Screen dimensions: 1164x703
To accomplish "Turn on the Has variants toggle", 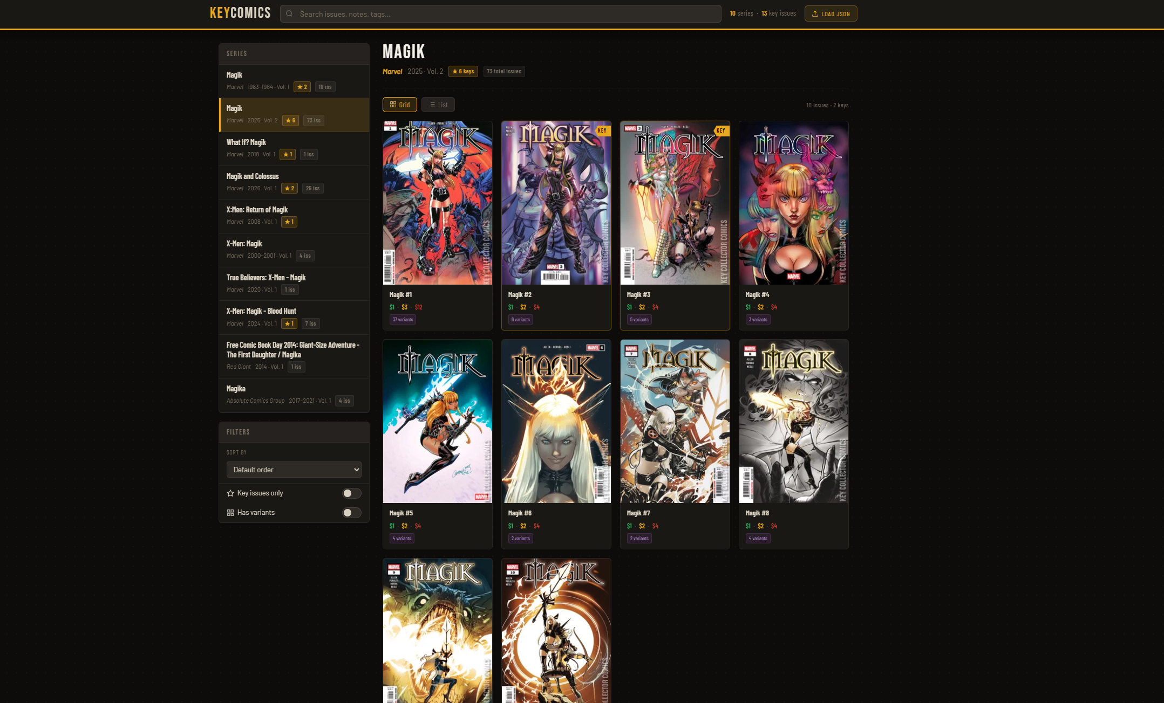I will [x=351, y=513].
